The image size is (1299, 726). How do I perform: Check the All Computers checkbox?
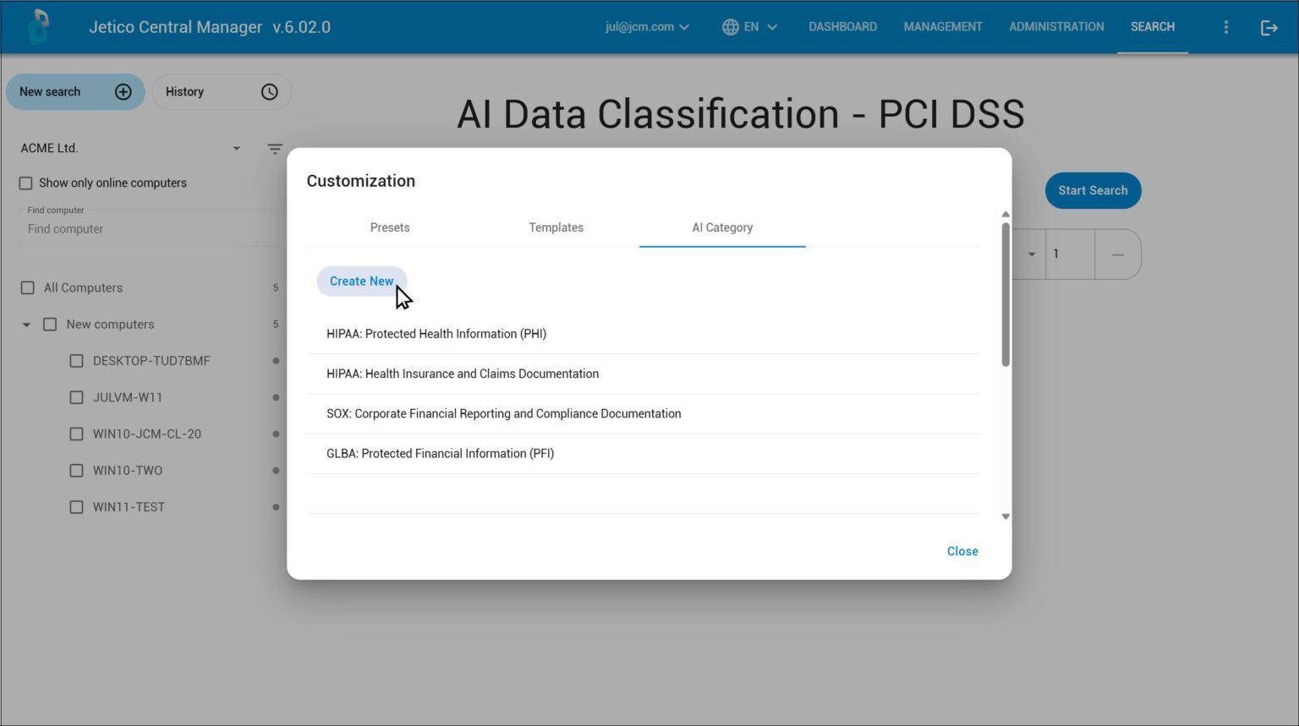[x=28, y=288]
